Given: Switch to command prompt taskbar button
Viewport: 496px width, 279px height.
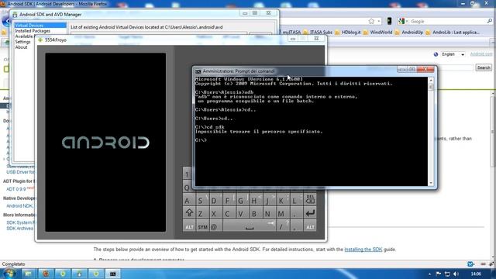Looking at the screenshot, I should [x=113, y=274].
